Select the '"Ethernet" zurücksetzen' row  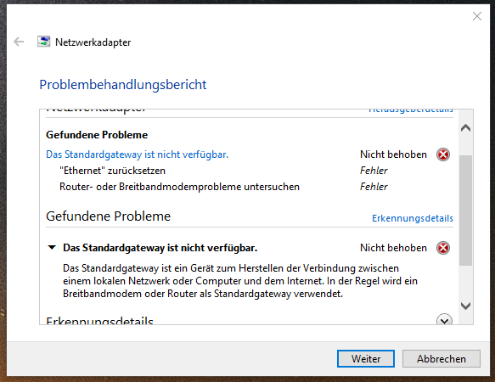(112, 171)
